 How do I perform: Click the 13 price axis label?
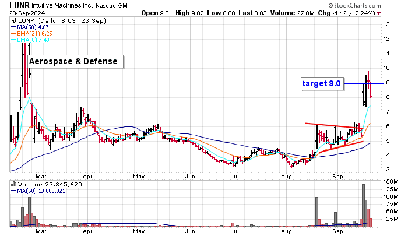(386, 24)
